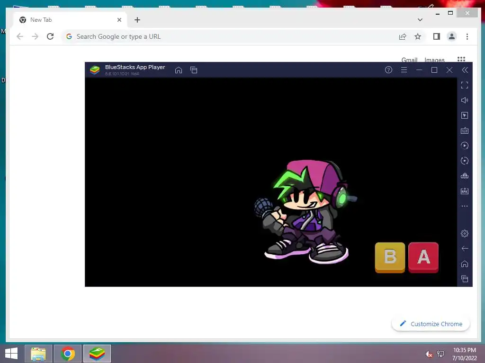This screenshot has height=363, width=485.
Task: Click Customize Chrome button
Action: coord(431,324)
